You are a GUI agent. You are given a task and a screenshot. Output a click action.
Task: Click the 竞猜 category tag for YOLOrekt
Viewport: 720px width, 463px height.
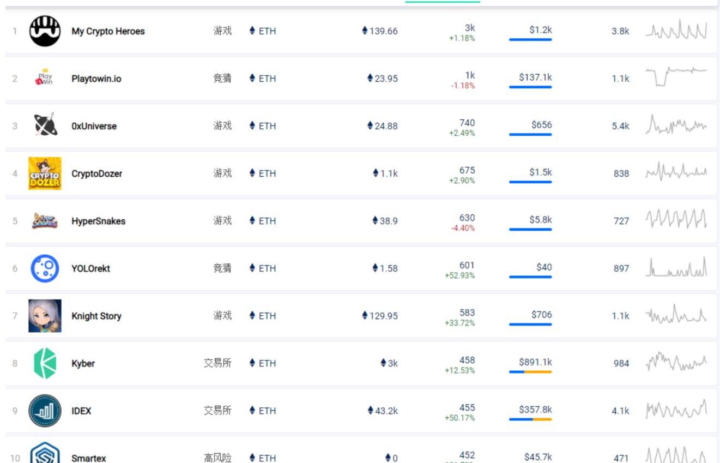pyautogui.click(x=222, y=268)
